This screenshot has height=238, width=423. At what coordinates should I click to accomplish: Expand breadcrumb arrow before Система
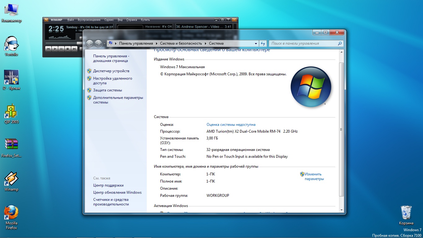pyautogui.click(x=206, y=43)
